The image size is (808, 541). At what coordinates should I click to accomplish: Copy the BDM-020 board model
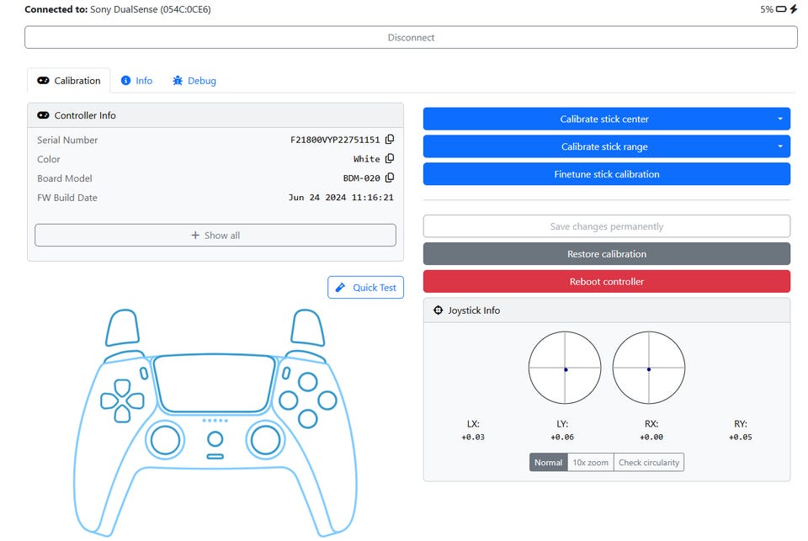click(x=390, y=178)
